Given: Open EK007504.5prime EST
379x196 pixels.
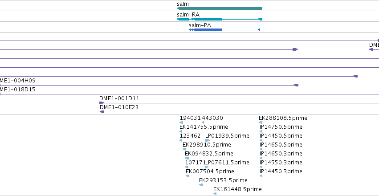Looking at the screenshot, I should (x=210, y=171).
